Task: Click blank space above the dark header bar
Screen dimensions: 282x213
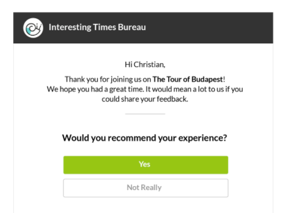Action: 143,6
